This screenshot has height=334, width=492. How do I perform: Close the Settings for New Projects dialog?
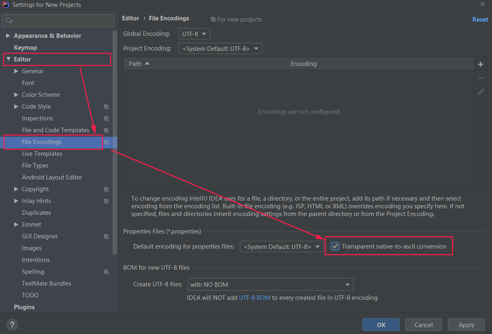coord(483,4)
